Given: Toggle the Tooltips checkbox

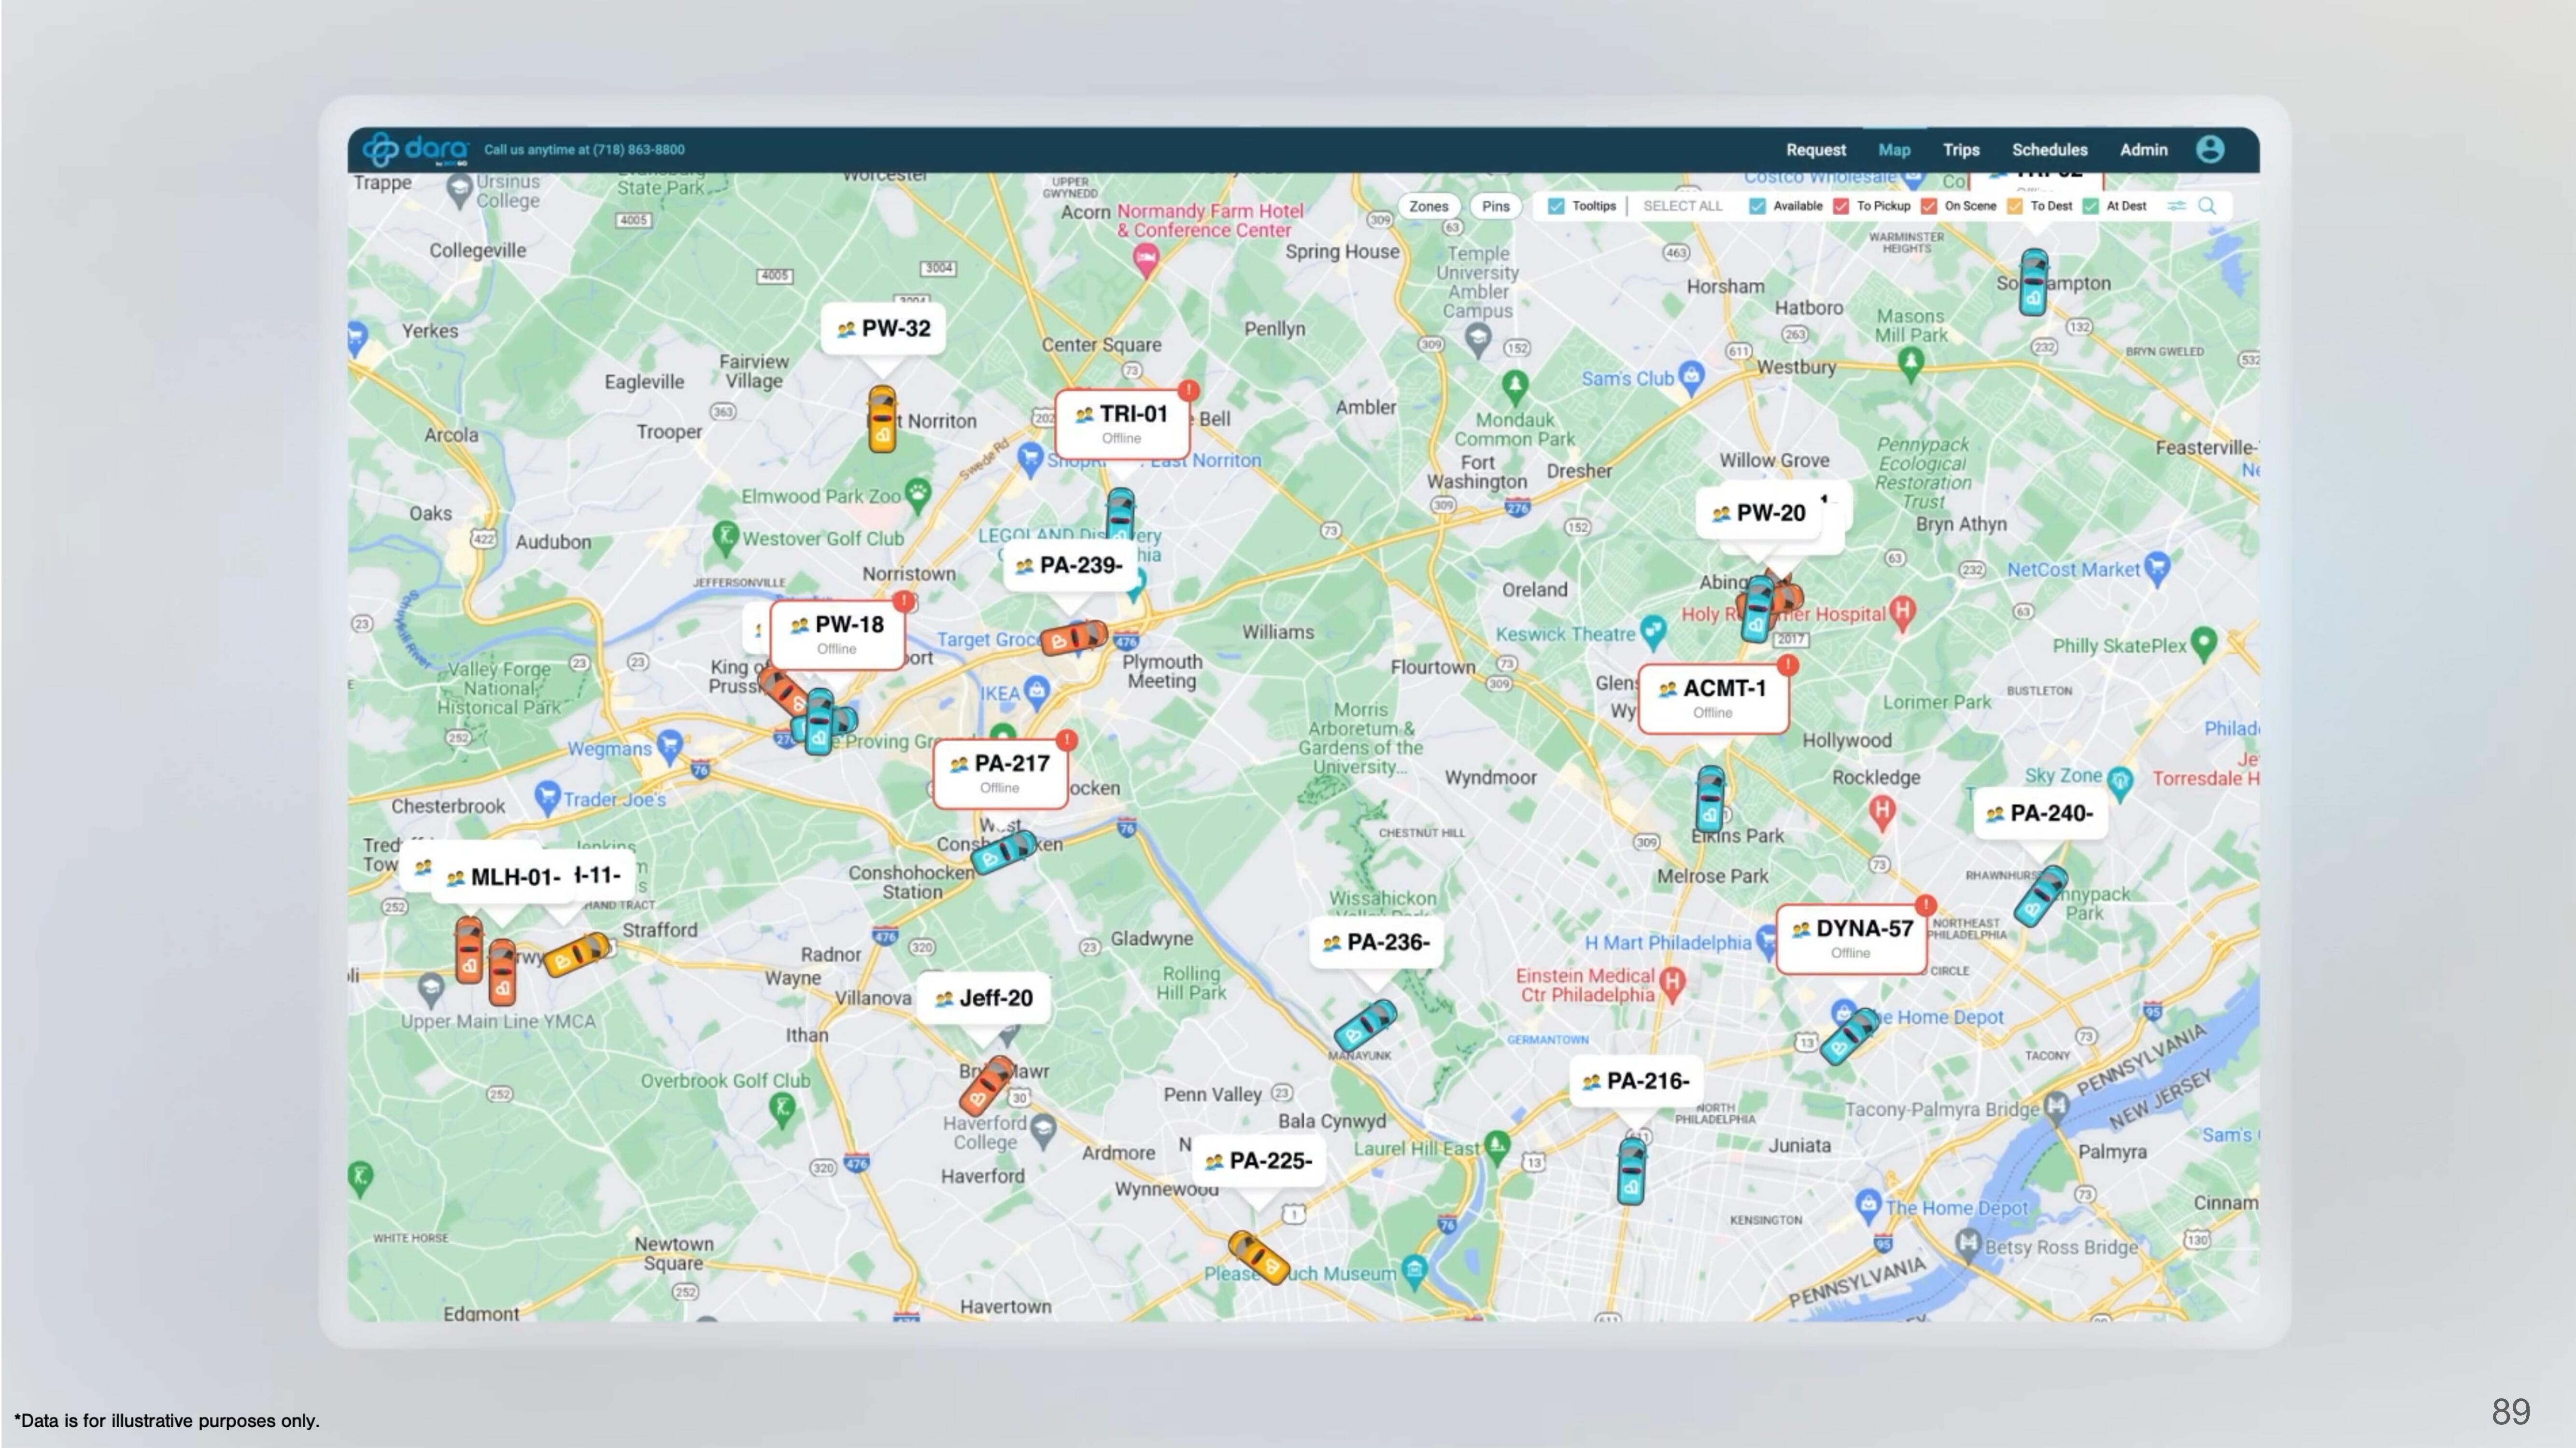Looking at the screenshot, I should (1556, 206).
